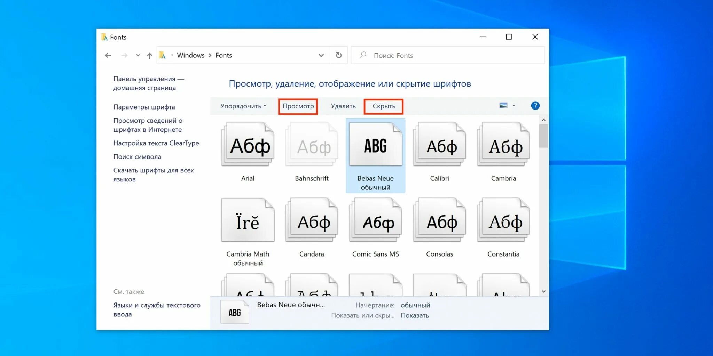
Task: Click the blue help question mark icon
Action: [x=535, y=106]
